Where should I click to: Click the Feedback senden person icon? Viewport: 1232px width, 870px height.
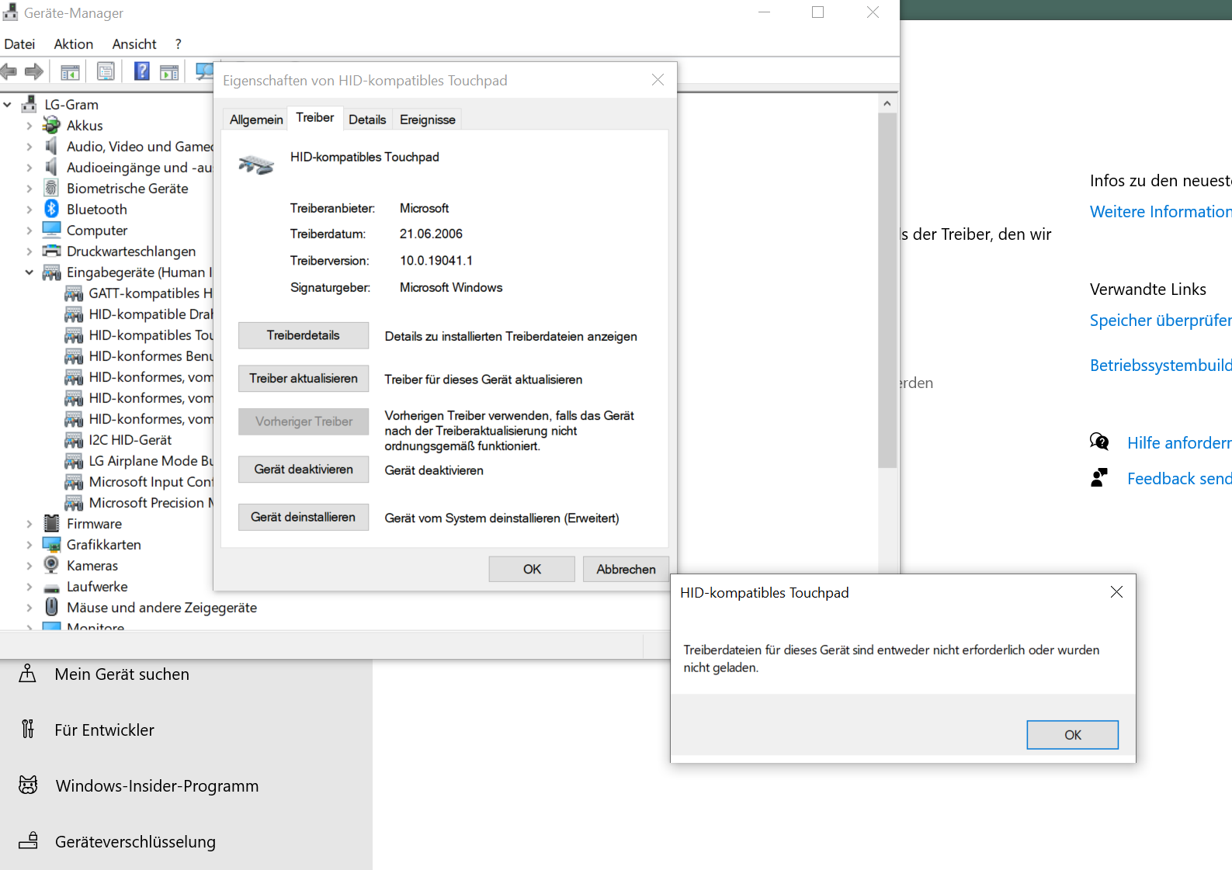(1099, 477)
